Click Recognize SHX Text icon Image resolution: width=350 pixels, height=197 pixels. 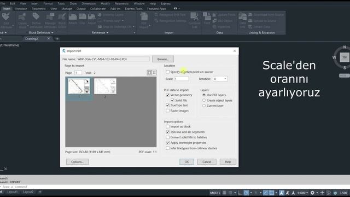point(156,15)
